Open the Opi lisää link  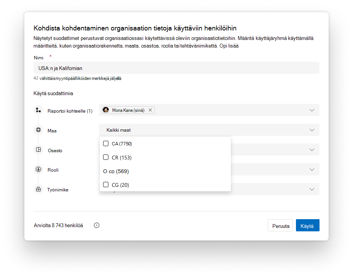[229, 46]
